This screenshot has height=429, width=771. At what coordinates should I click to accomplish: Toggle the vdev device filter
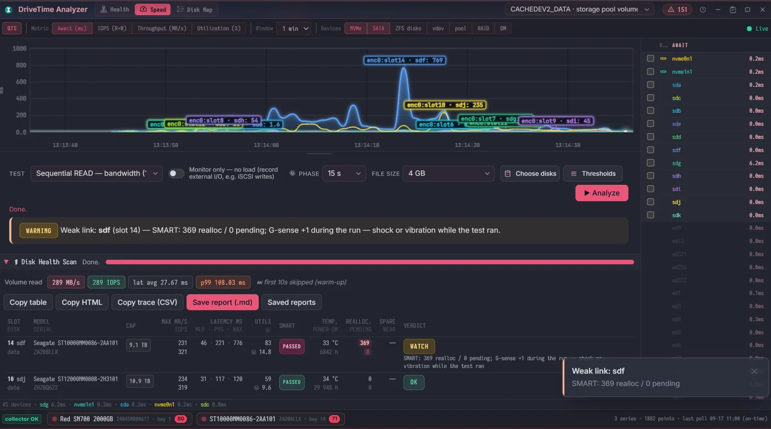(x=438, y=29)
